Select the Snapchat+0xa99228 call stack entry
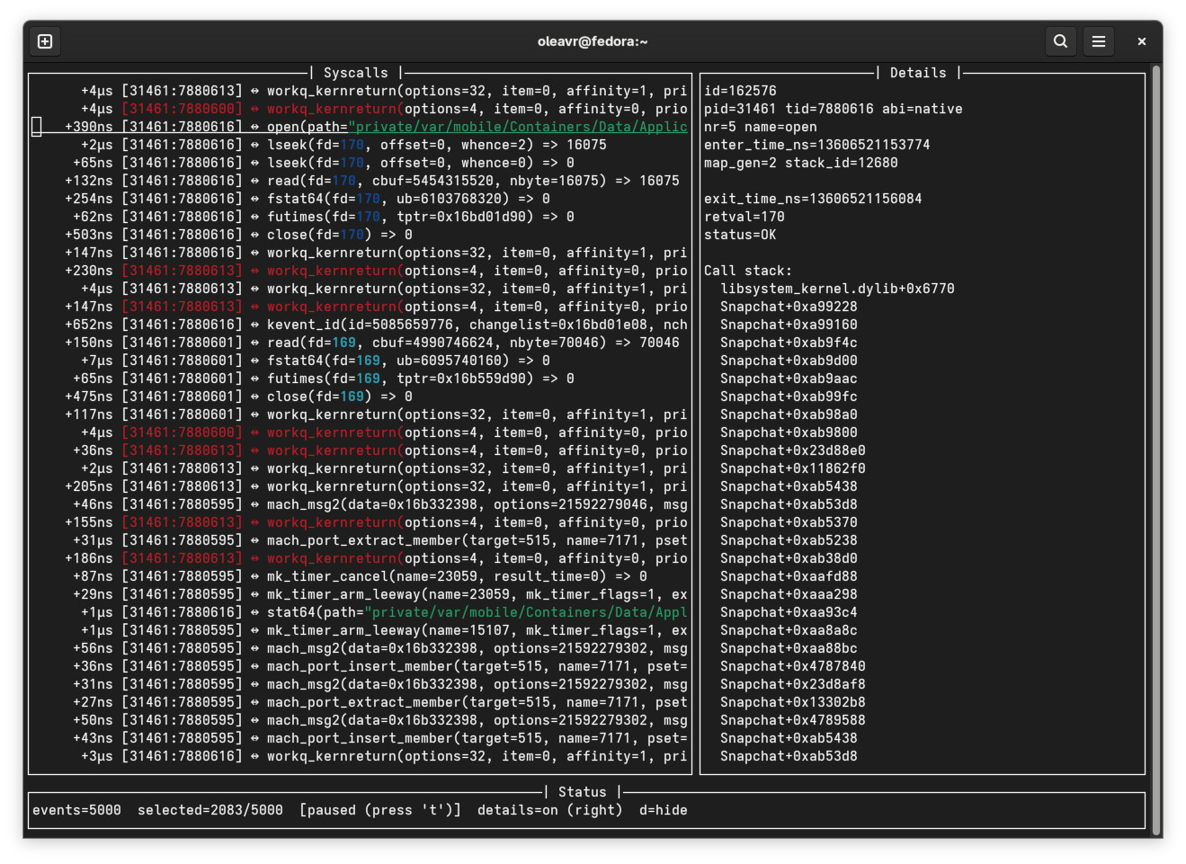 (x=788, y=307)
